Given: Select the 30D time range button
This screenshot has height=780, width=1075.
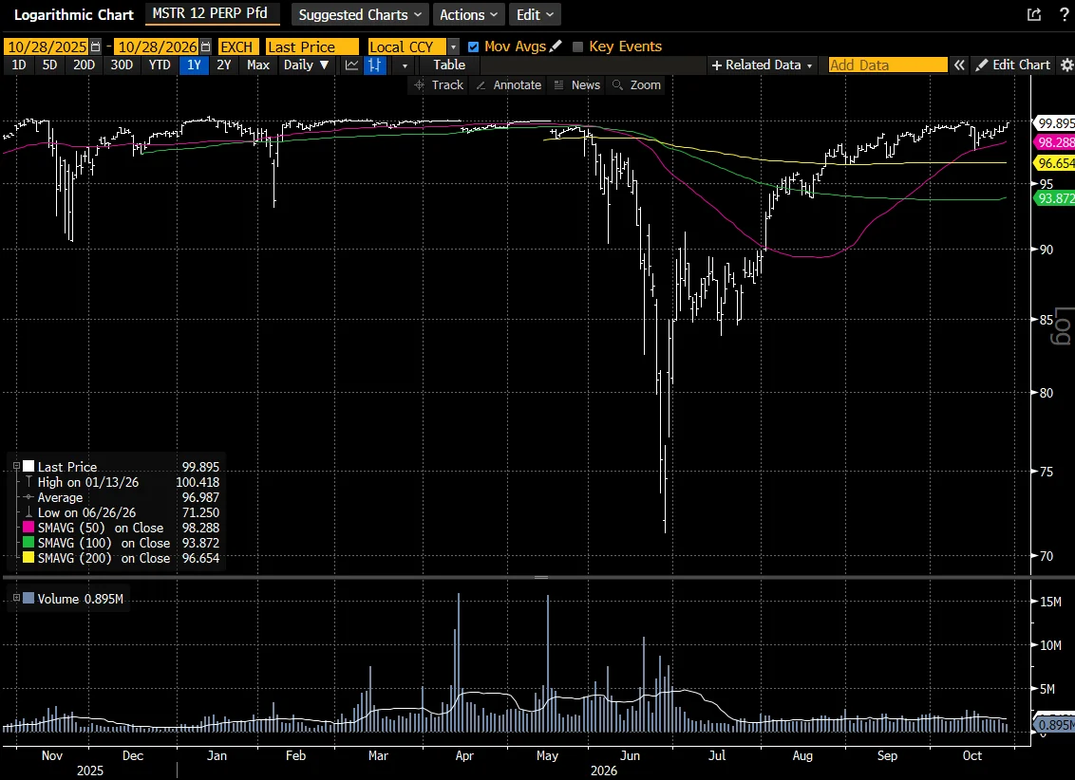Looking at the screenshot, I should [x=123, y=65].
